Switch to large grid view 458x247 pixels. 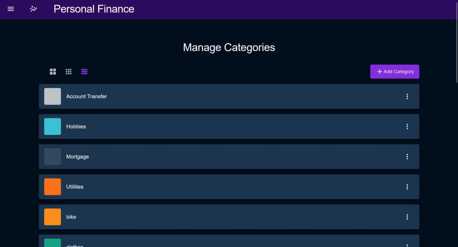(53, 72)
